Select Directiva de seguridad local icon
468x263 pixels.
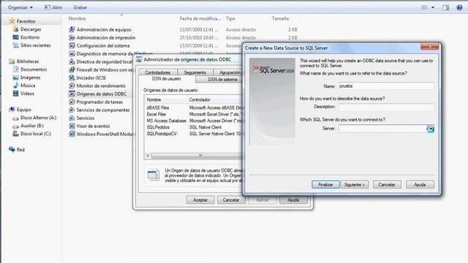[72, 61]
